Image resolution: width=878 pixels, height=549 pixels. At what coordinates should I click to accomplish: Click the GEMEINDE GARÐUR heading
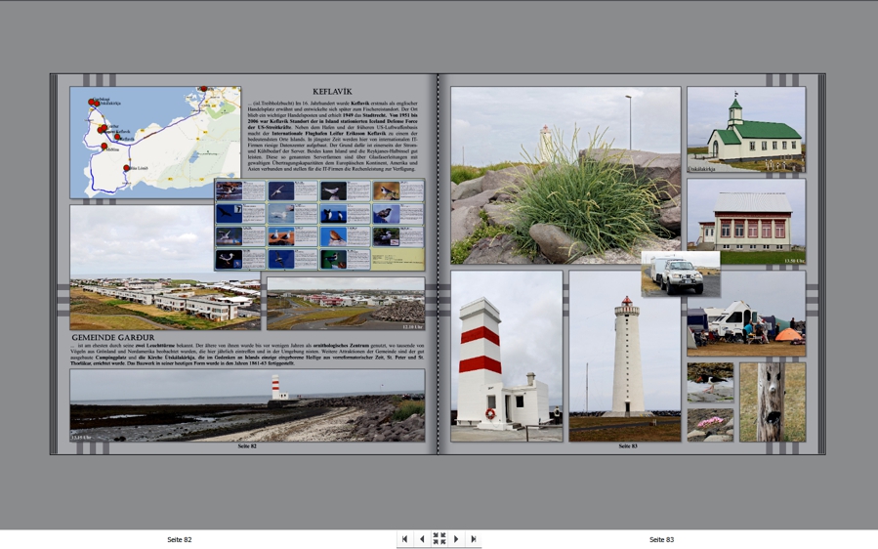click(x=113, y=338)
